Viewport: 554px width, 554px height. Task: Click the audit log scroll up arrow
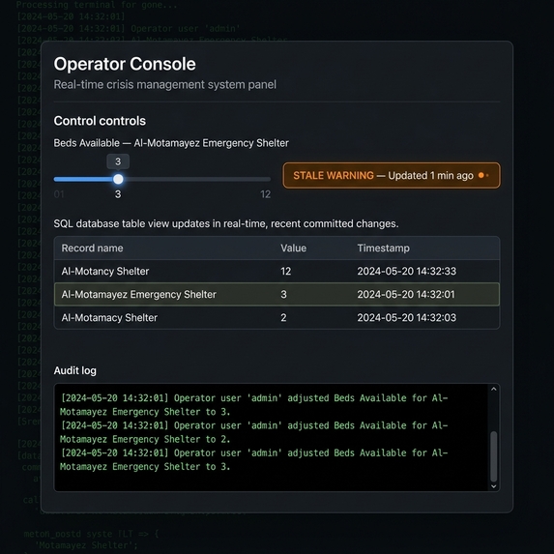click(x=494, y=389)
